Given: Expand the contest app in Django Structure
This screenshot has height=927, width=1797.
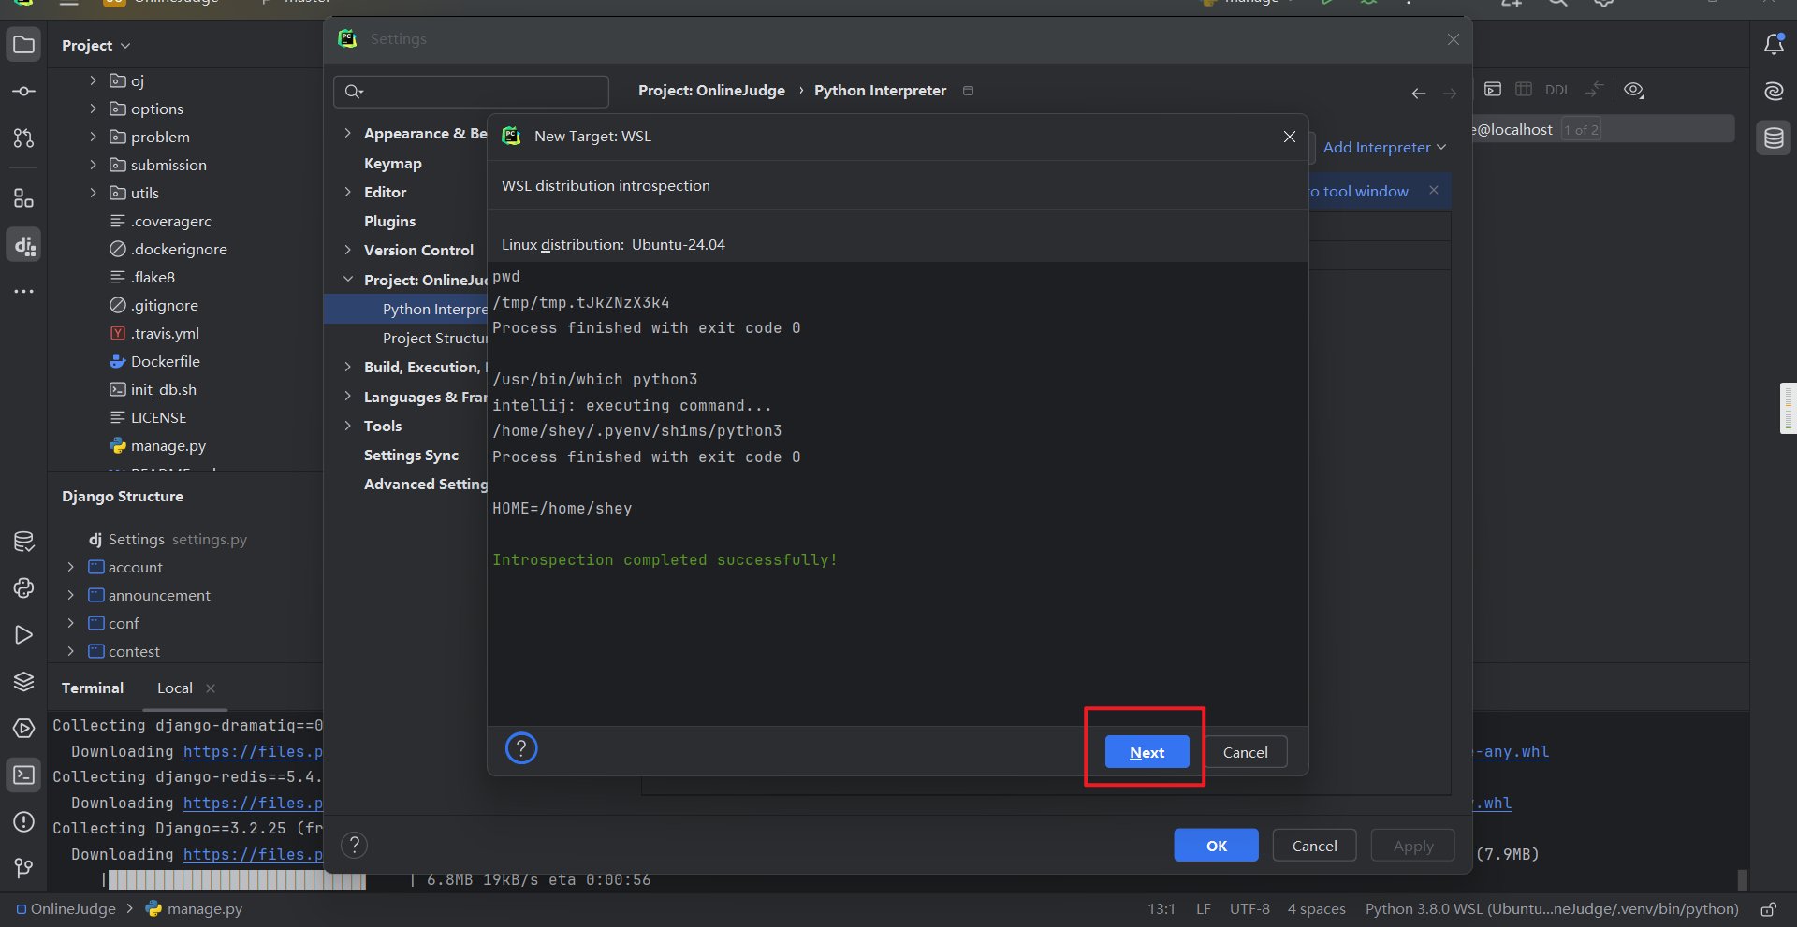Looking at the screenshot, I should pyautogui.click(x=70, y=651).
